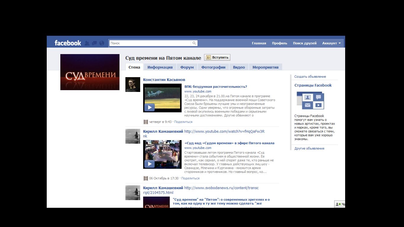Click Поделиться under the четверг post
Viewport: 404px width, 227px height.
coord(183,122)
